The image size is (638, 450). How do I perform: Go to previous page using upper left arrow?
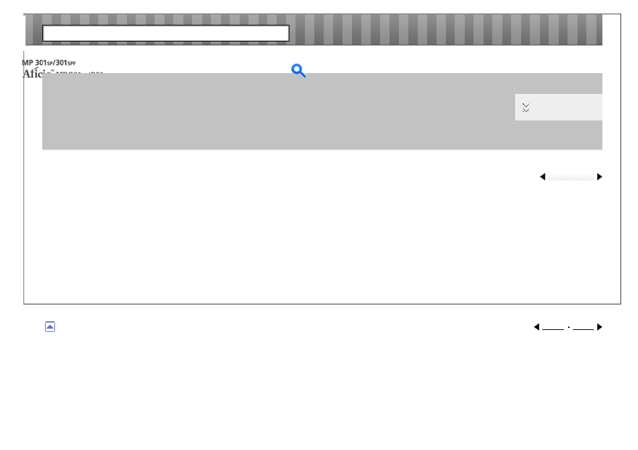(543, 176)
